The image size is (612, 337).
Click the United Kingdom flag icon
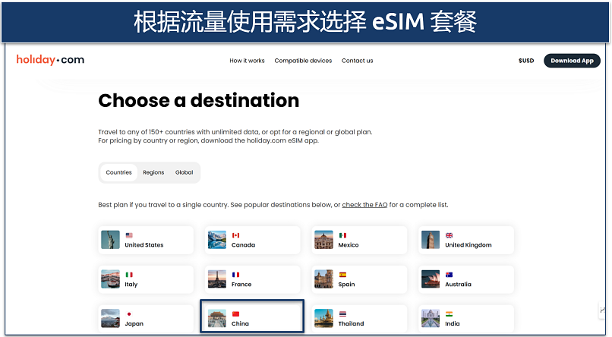click(450, 235)
